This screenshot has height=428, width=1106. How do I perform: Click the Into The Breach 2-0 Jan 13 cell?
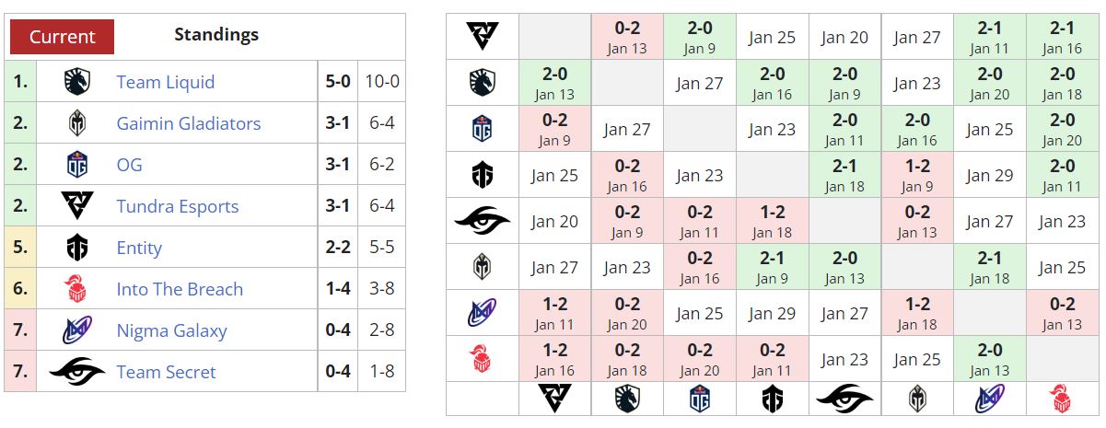tap(990, 359)
